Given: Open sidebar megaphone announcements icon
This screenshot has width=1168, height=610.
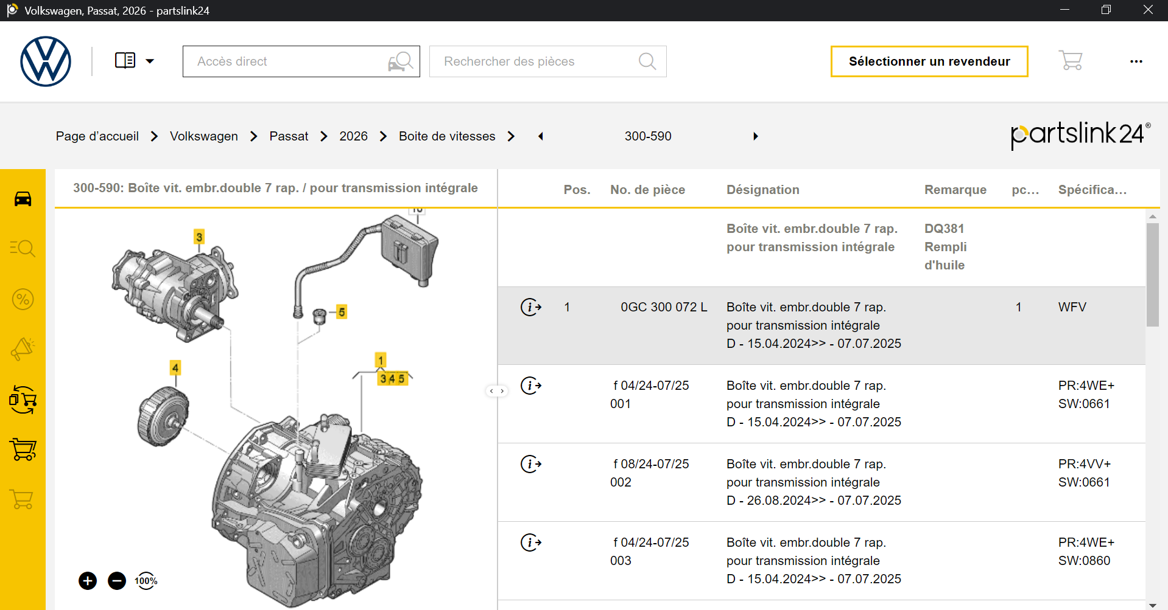Looking at the screenshot, I should coord(23,349).
